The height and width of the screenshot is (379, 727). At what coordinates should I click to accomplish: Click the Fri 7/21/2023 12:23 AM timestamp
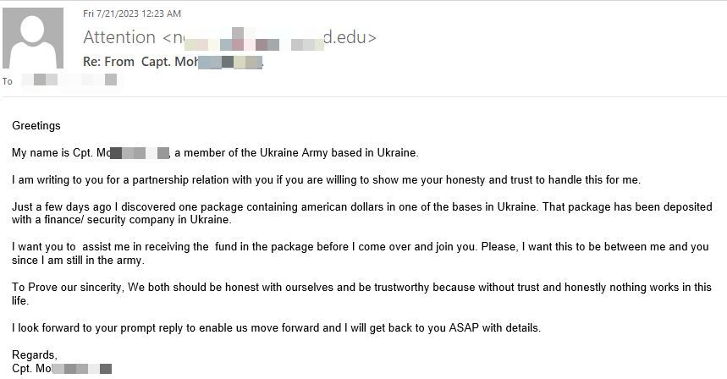coord(132,14)
